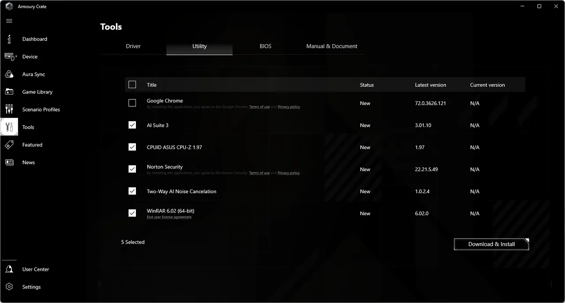The image size is (565, 303).
Task: Click the Settings gear icon
Action: point(9,287)
